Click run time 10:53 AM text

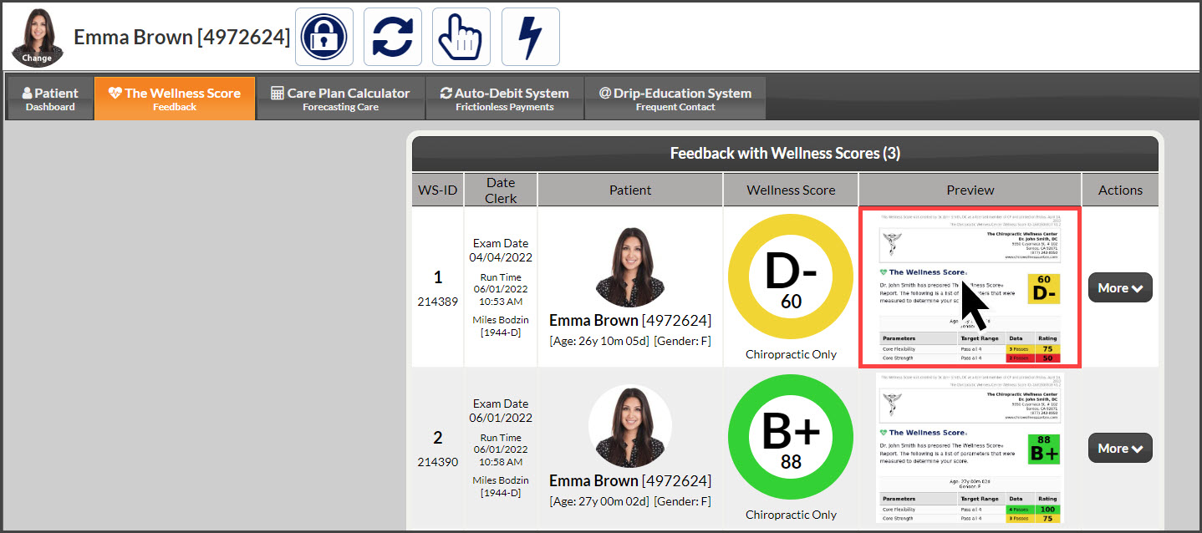coord(501,301)
